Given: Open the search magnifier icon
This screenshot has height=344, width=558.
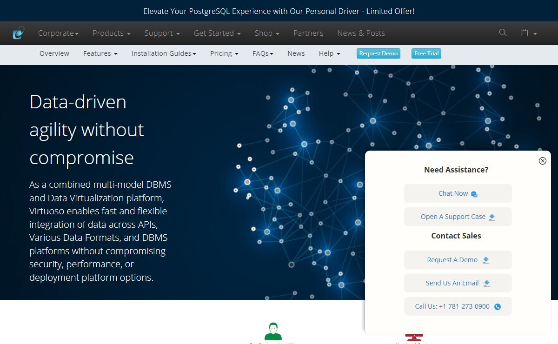Looking at the screenshot, I should [503, 33].
